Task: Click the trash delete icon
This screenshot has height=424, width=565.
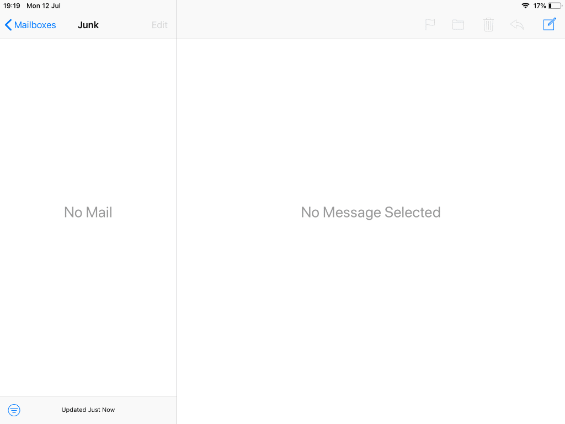Action: (488, 25)
